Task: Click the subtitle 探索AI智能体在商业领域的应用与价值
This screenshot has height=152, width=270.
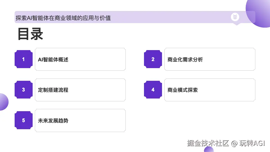Action: click(x=63, y=18)
